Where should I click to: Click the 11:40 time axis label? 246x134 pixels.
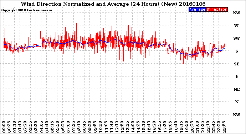point(111,127)
